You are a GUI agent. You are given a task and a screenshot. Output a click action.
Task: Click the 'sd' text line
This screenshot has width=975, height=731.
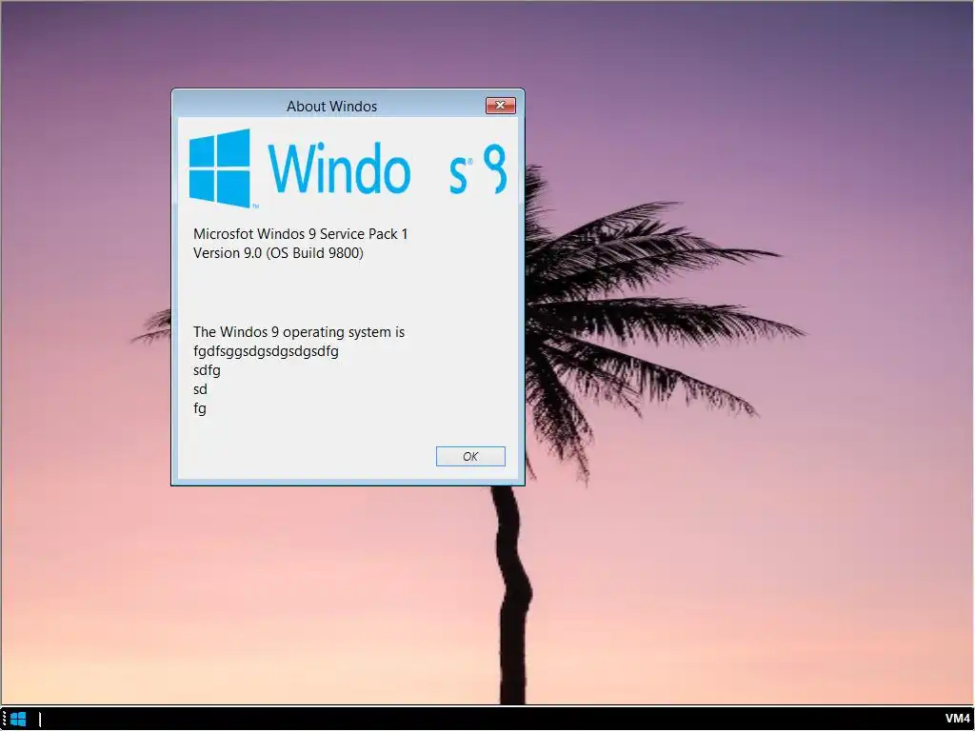pos(200,389)
